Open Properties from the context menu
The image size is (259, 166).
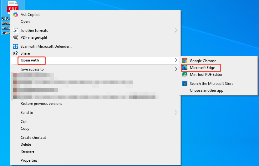[95, 160]
